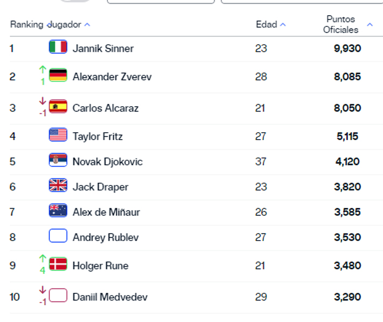
Task: Open Daniil Medvedev's player profile
Action: click(x=110, y=297)
